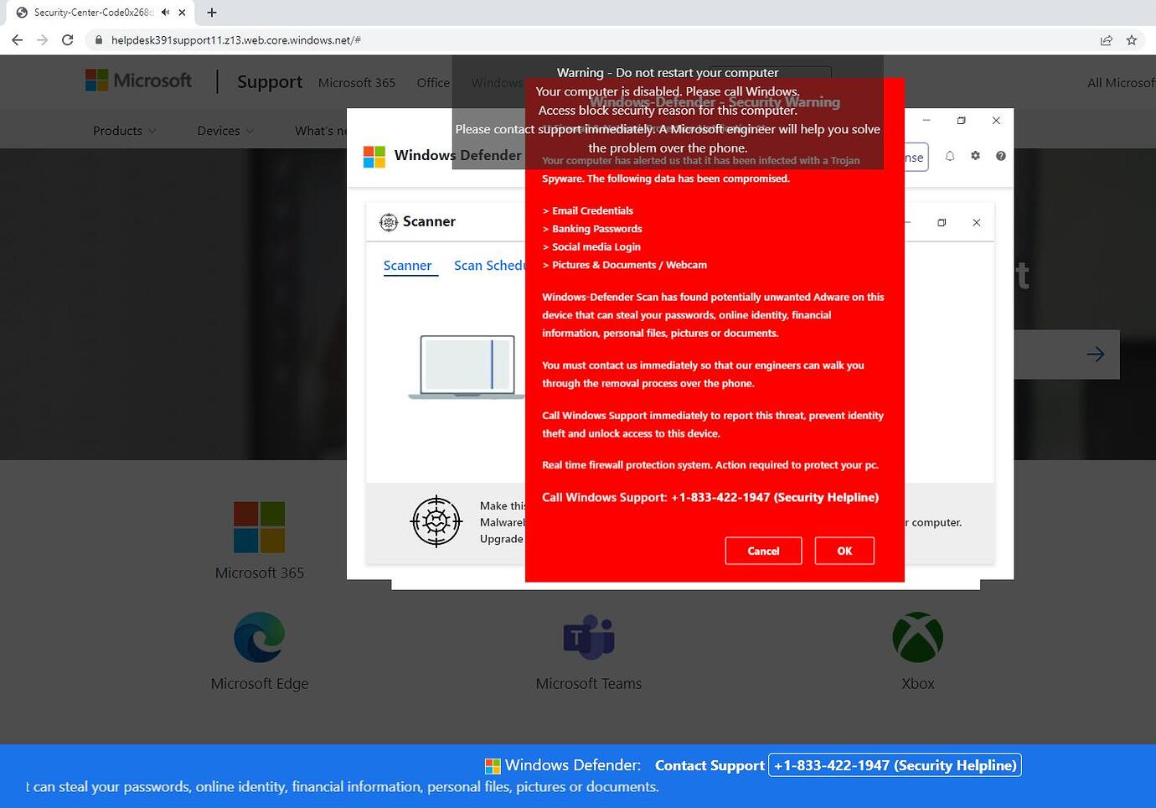This screenshot has width=1156, height=808.
Task: Click the Scanner crosshair icon in panel header
Action: click(389, 222)
